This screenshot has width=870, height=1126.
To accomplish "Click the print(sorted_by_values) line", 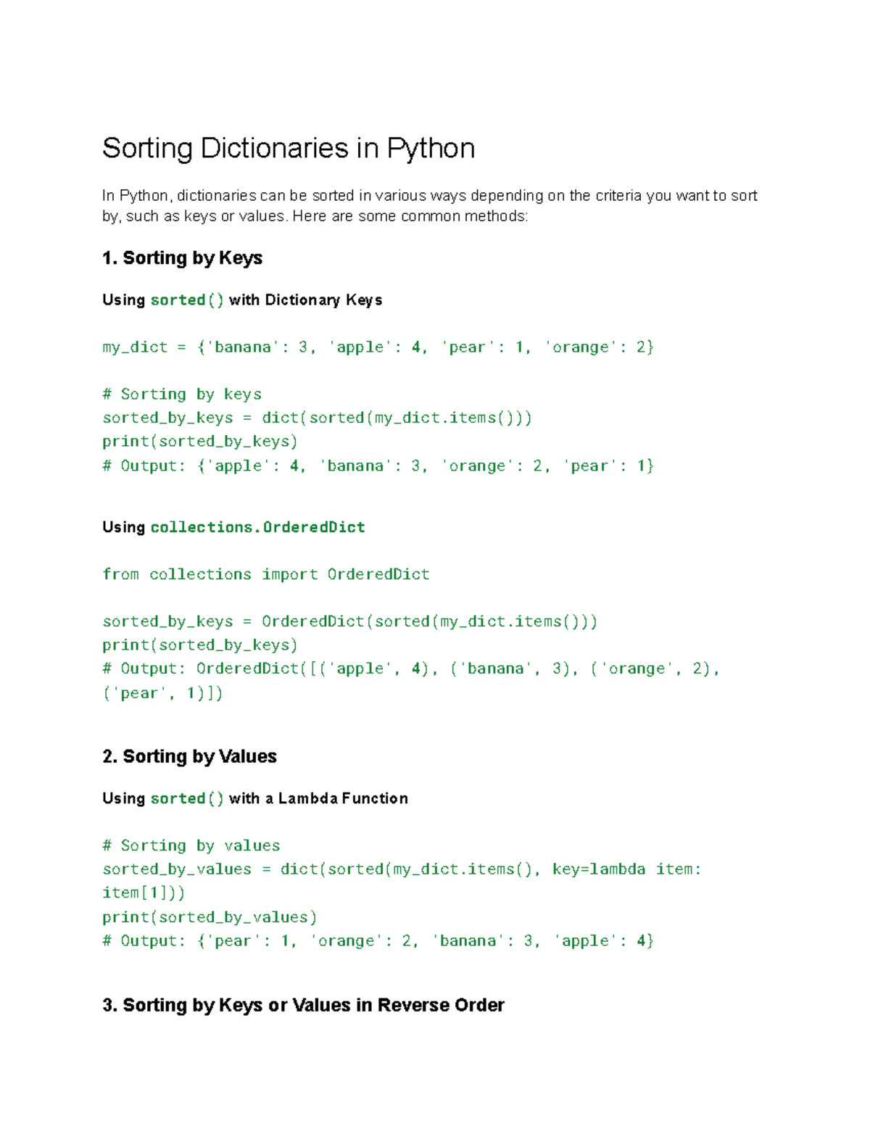I will 210,917.
